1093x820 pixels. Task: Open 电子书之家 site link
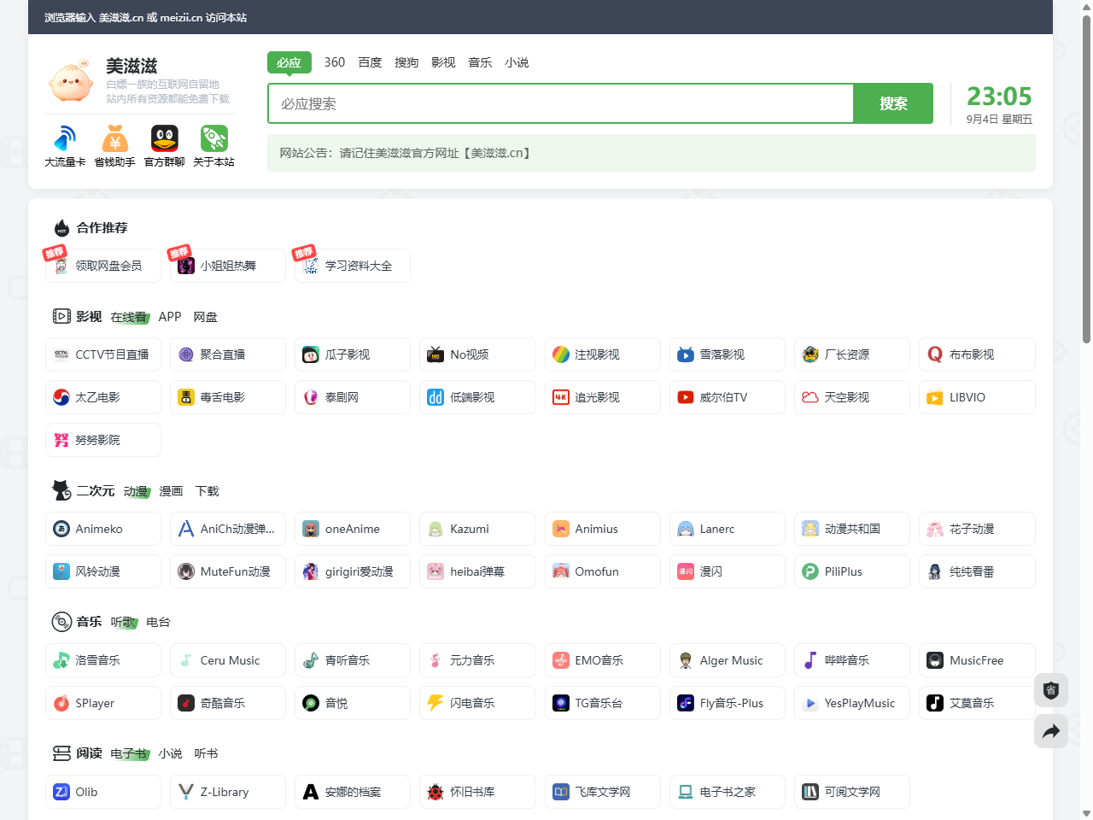coord(728,792)
